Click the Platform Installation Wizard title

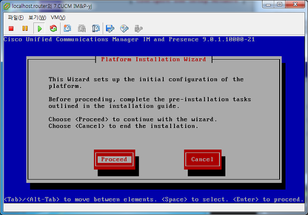(154, 59)
